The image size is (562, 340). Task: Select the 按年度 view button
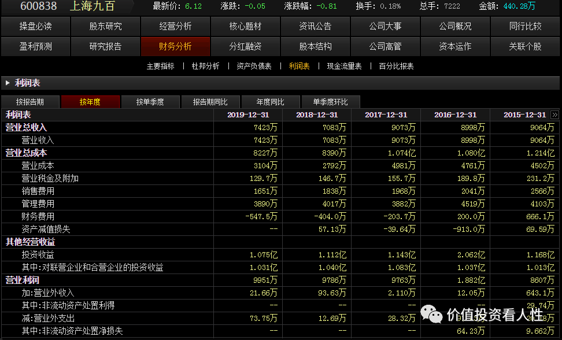90,102
